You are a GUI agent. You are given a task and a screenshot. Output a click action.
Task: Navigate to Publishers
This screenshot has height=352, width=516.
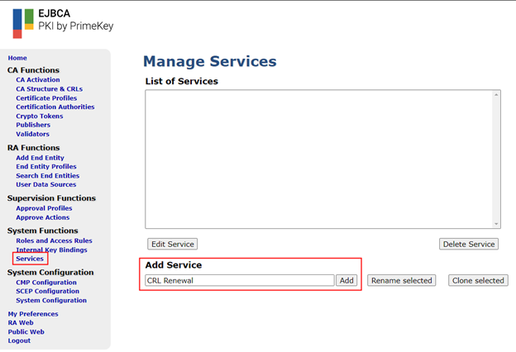33,126
